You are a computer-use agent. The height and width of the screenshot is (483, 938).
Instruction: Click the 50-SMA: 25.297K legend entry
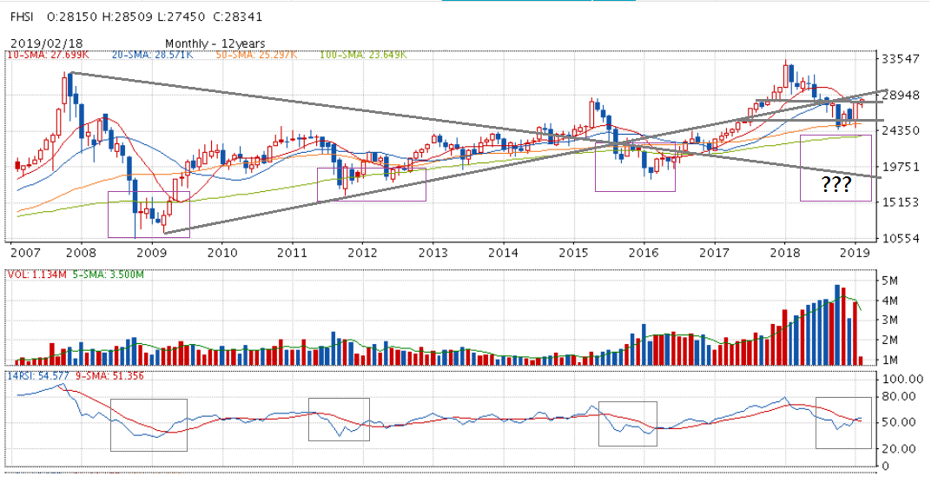(x=255, y=55)
